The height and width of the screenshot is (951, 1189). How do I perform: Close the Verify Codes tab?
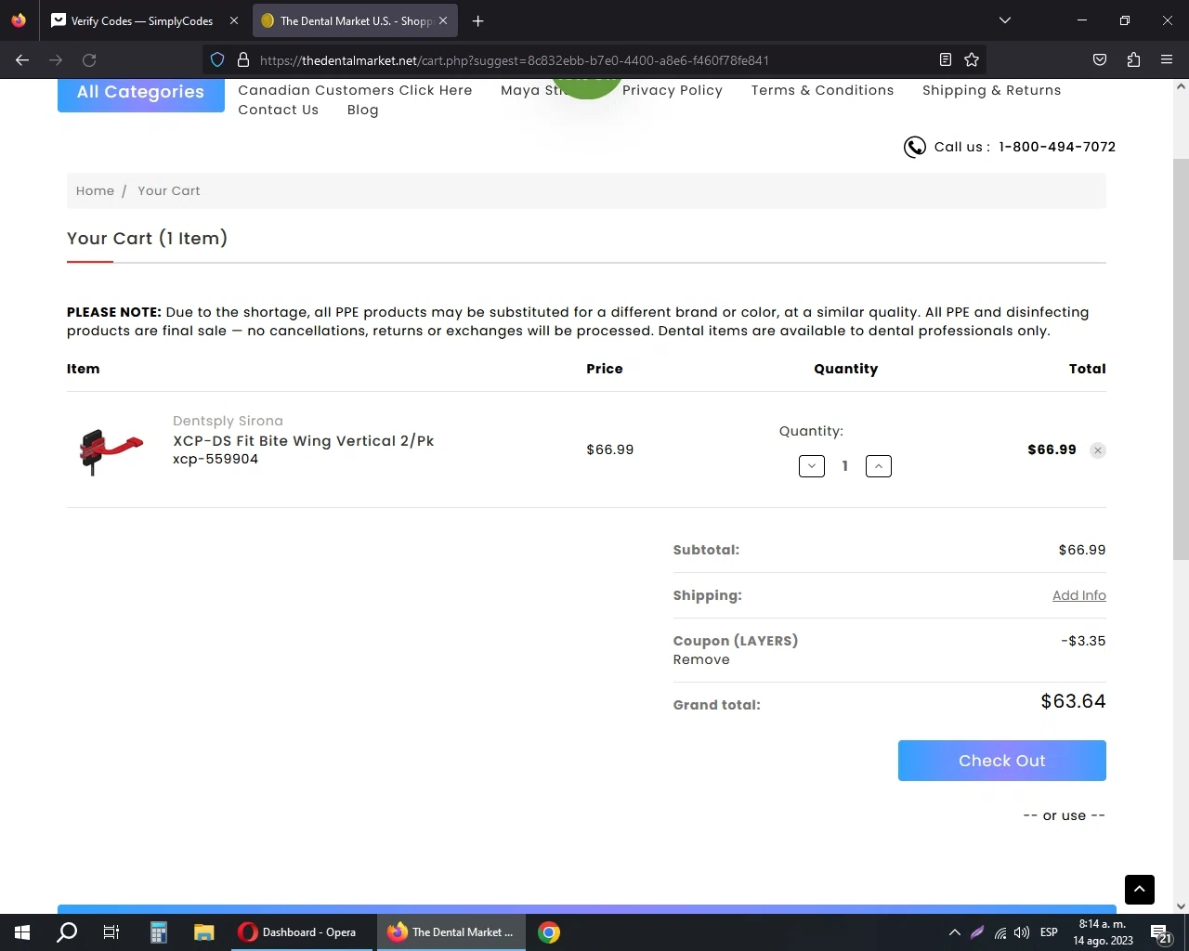(x=234, y=20)
